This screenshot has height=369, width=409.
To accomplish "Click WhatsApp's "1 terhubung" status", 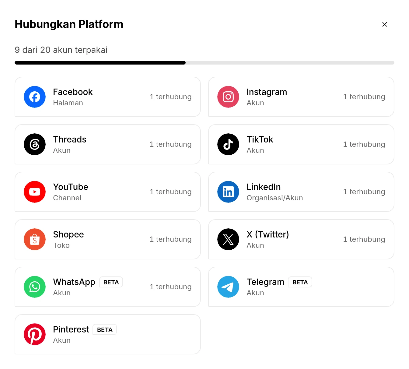I will coord(170,287).
